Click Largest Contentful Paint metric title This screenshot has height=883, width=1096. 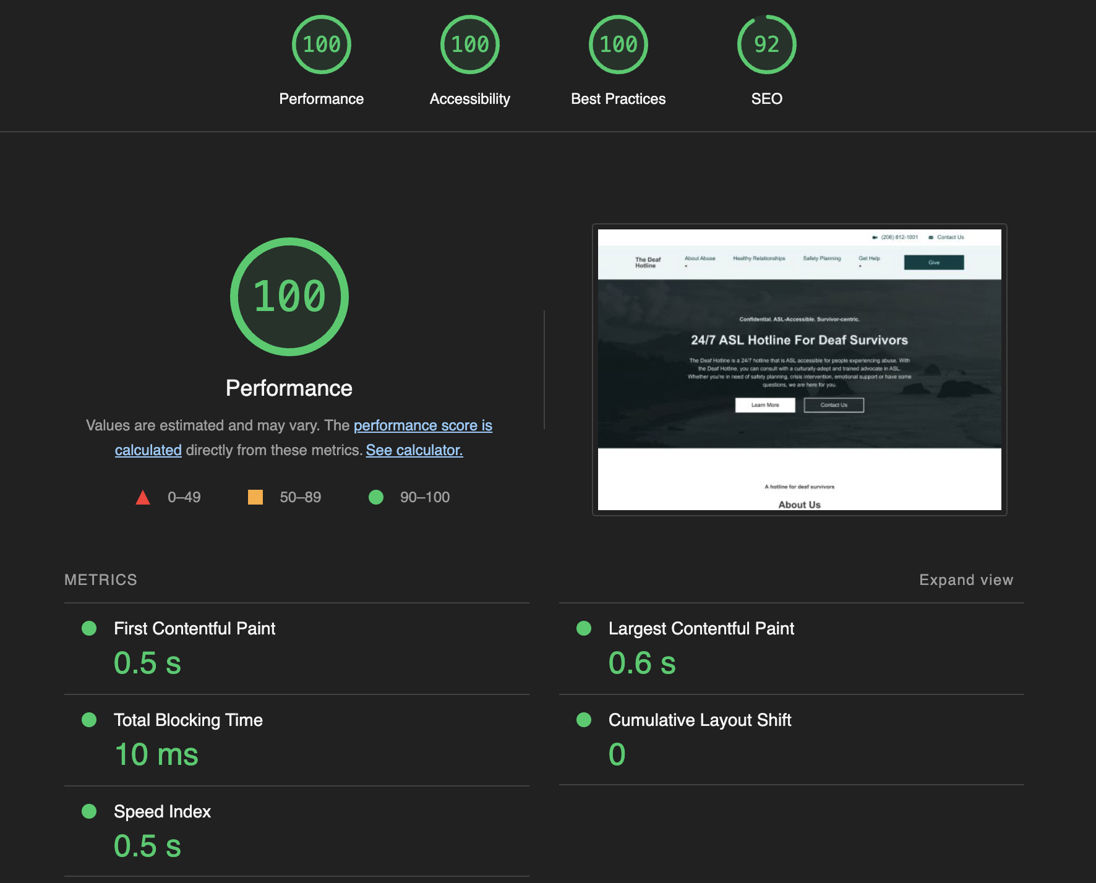pyautogui.click(x=701, y=628)
